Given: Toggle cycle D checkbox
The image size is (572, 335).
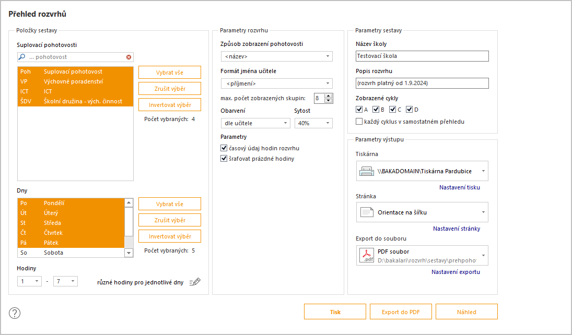Looking at the screenshot, I should point(410,110).
